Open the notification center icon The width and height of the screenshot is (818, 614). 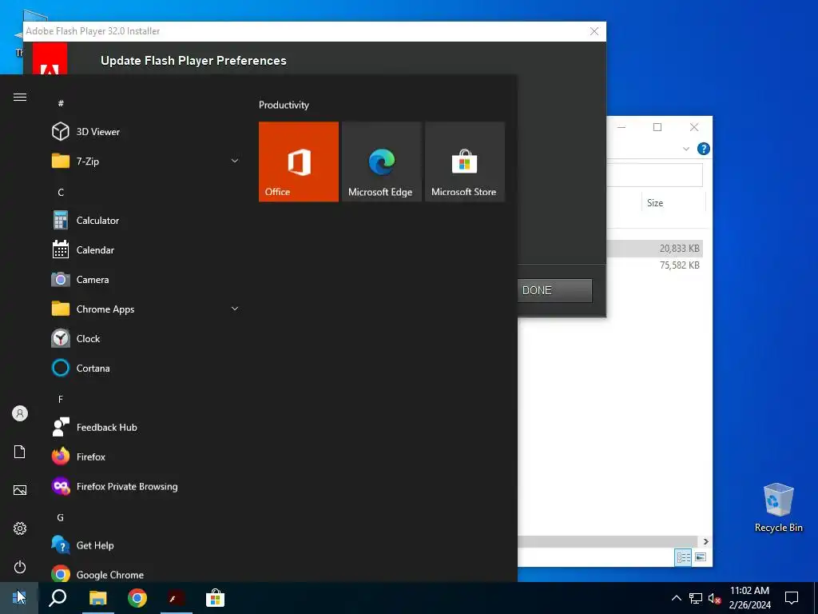click(x=792, y=598)
